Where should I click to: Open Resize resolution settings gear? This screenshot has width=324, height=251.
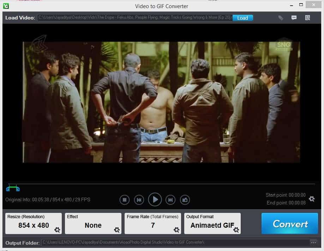(57, 230)
